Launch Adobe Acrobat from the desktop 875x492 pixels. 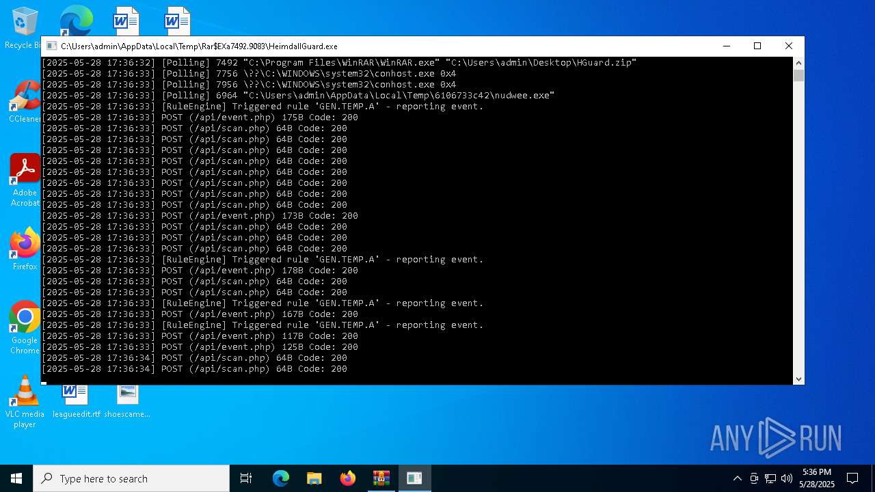[25, 180]
